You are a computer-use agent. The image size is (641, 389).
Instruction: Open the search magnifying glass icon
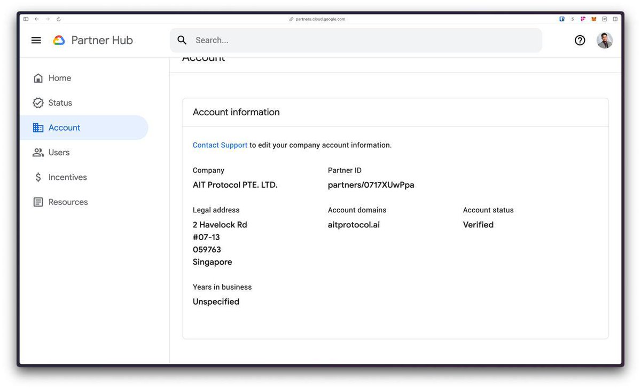(x=182, y=40)
